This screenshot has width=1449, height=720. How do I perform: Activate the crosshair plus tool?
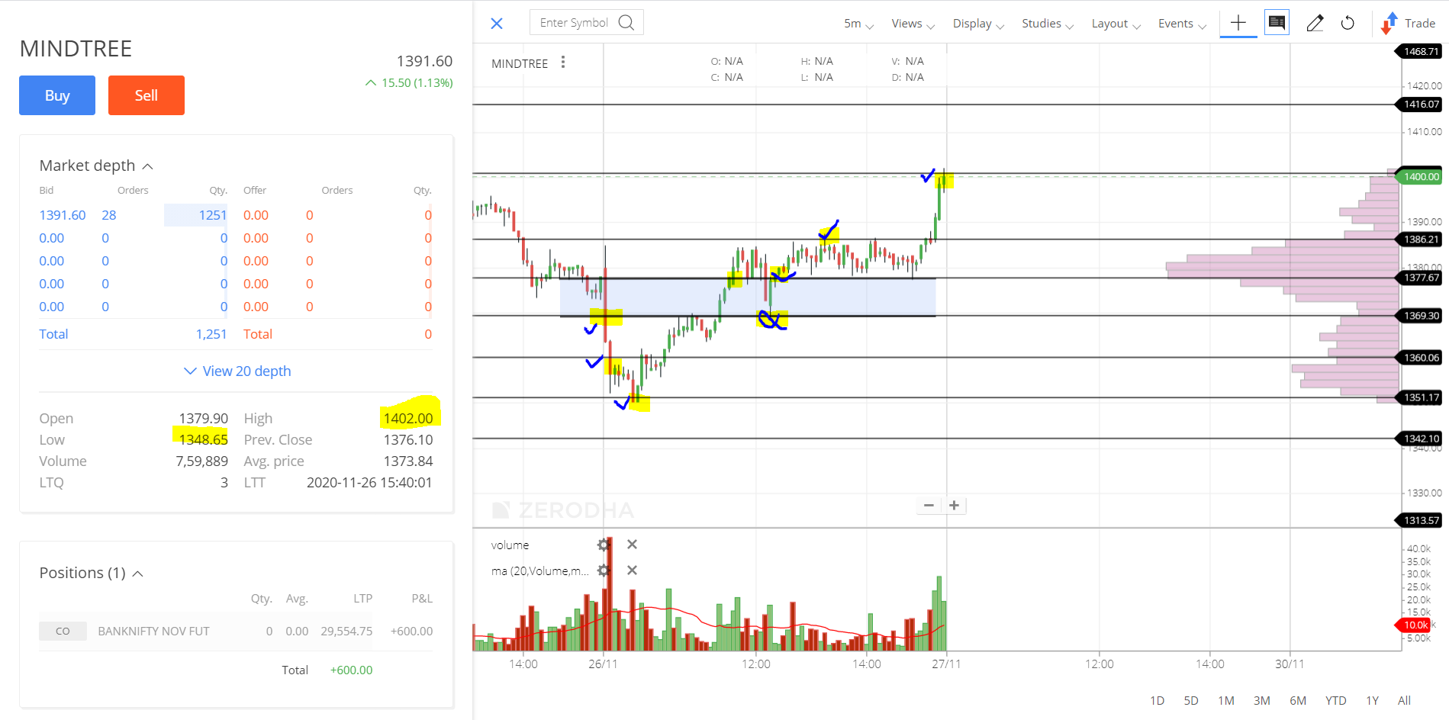[x=1238, y=23]
